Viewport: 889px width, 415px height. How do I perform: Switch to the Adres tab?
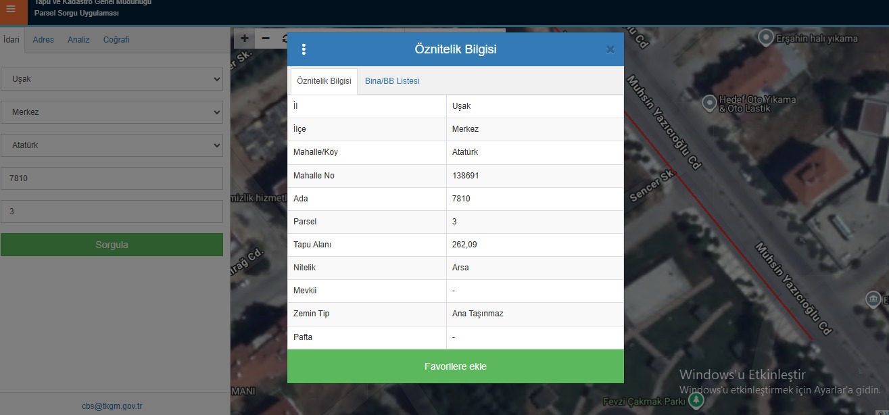43,40
